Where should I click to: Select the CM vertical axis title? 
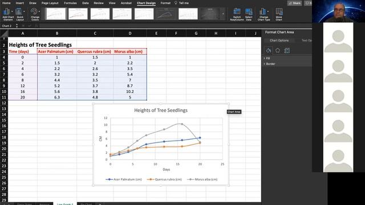(x=100, y=138)
